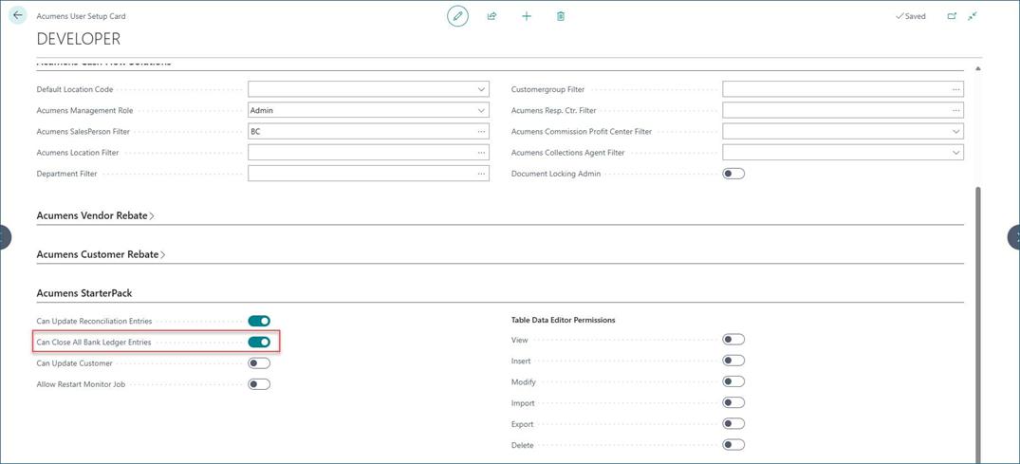This screenshot has width=1020, height=464.
Task: Open ellipsis lookup for Department Filter
Action: click(481, 174)
